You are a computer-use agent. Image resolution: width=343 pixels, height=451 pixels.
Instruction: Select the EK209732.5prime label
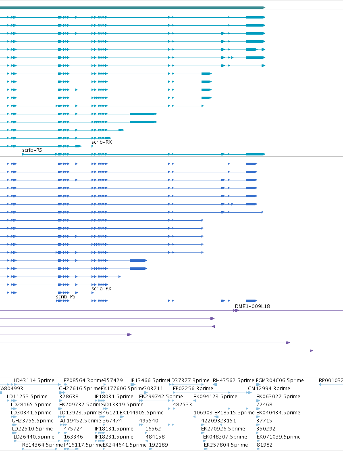tap(81, 405)
